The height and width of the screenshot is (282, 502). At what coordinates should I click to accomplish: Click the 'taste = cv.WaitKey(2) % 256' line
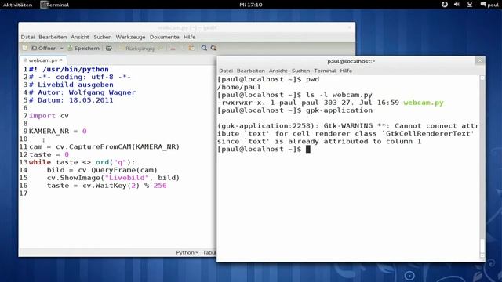tap(107, 186)
